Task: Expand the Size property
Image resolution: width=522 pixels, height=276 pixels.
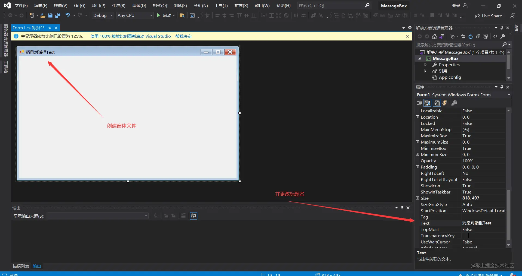Action: coord(417,198)
